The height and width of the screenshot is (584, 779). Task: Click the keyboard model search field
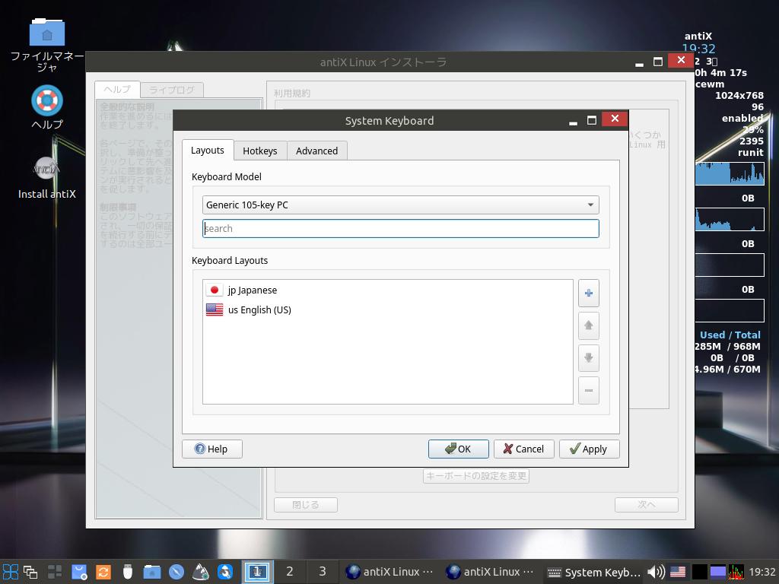(400, 228)
